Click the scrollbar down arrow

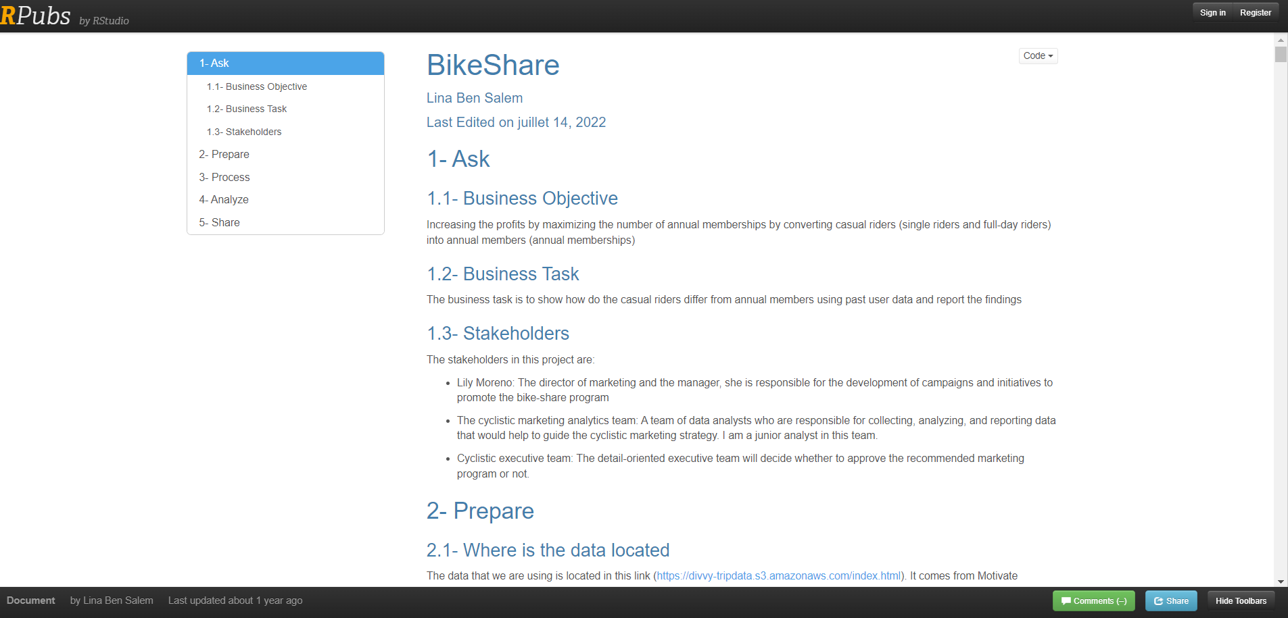(x=1281, y=582)
